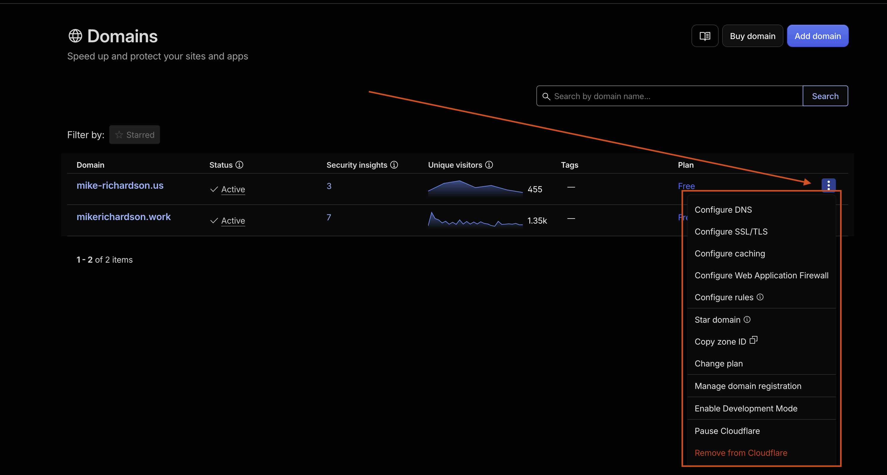Open the mikerichardson.work domain link

pyautogui.click(x=124, y=217)
